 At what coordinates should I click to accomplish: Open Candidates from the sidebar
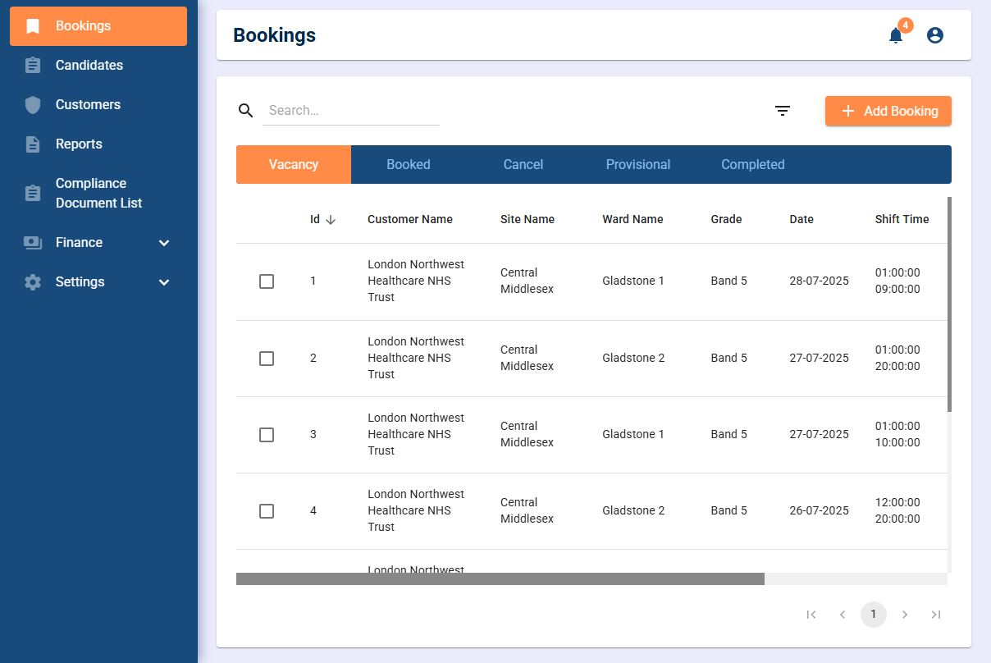point(98,66)
